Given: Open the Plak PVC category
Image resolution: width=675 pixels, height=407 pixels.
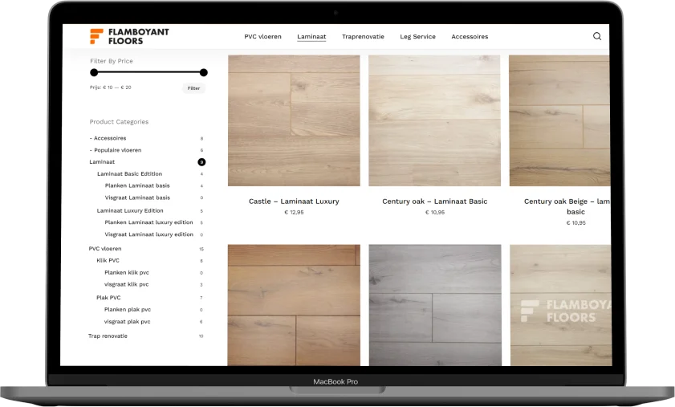Looking at the screenshot, I should point(108,298).
